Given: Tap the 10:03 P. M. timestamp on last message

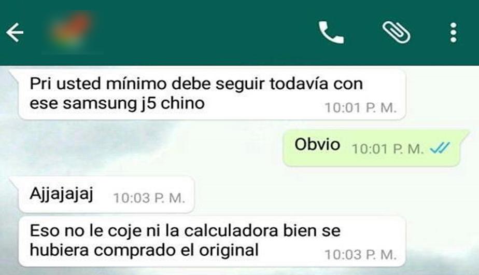Looking at the screenshot, I should [360, 255].
